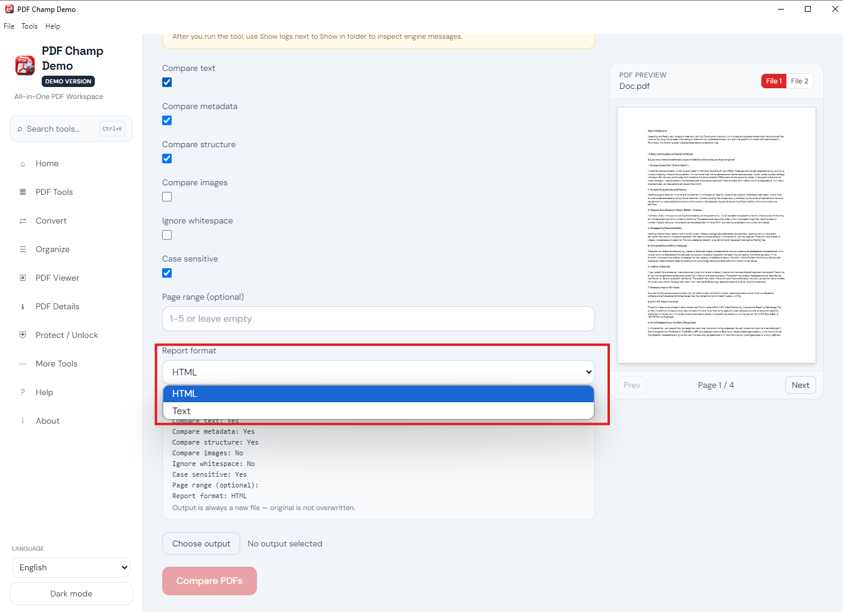Disable the Compare structure checkbox

[x=167, y=159]
